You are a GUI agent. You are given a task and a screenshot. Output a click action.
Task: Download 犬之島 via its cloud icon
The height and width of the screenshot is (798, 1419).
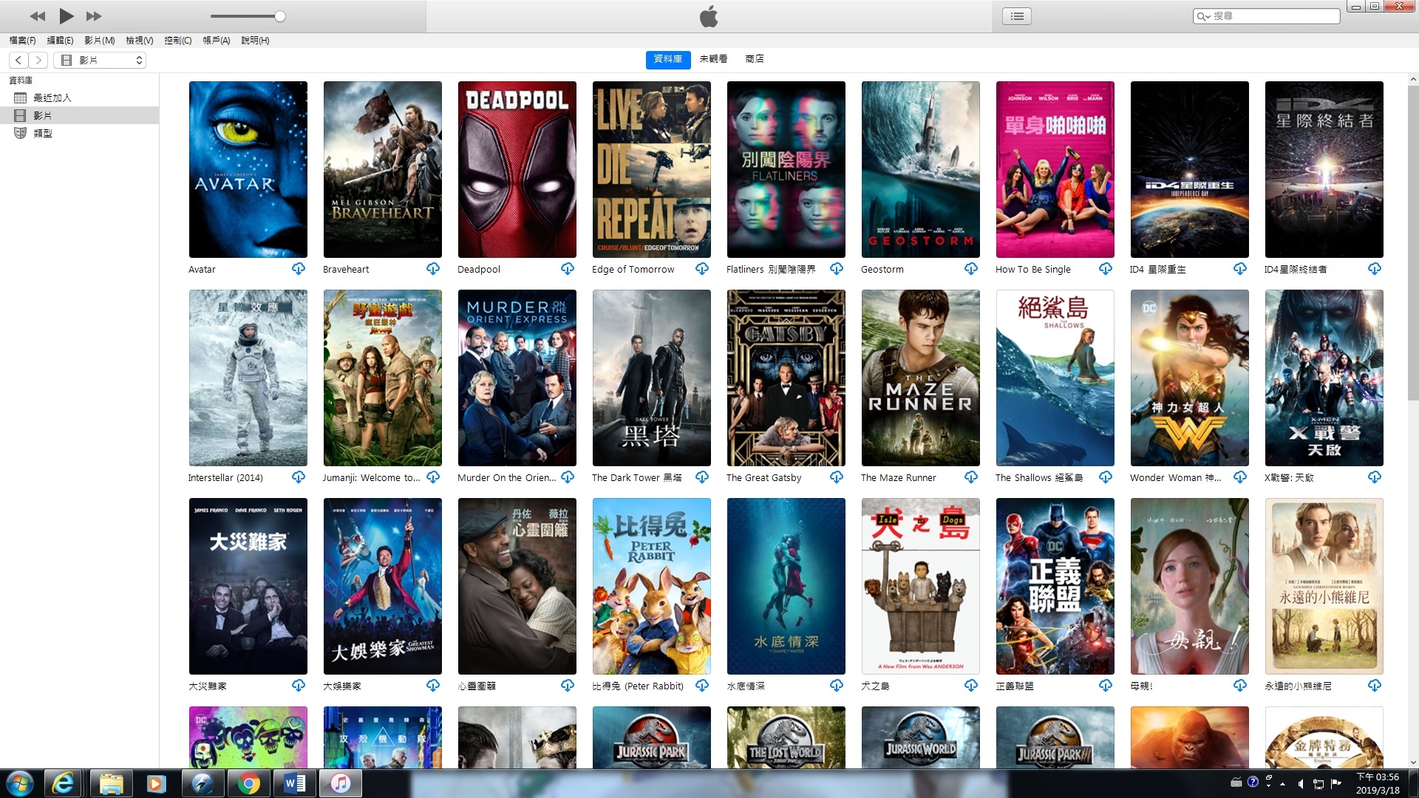(971, 686)
